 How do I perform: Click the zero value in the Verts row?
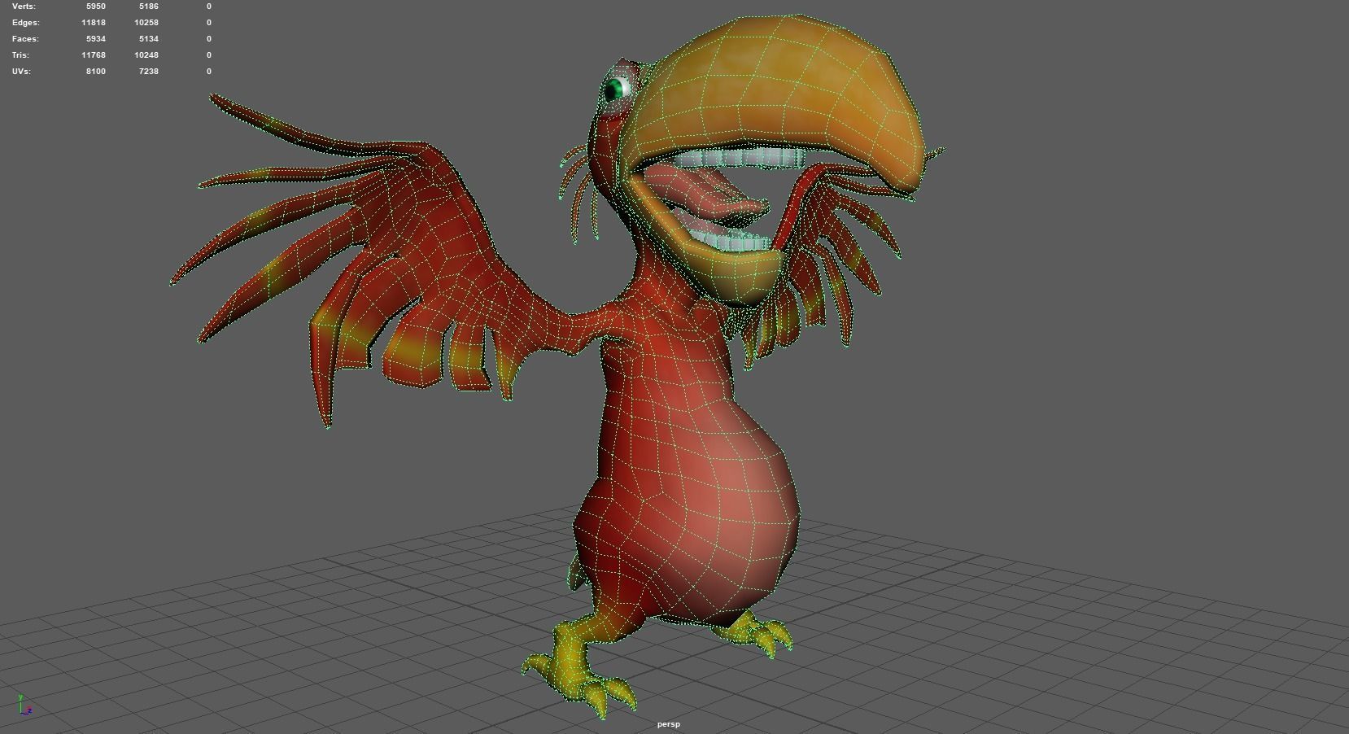209,7
